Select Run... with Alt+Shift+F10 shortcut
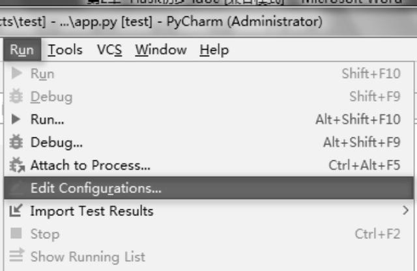Viewport: 417px width, 271px height. point(208,119)
